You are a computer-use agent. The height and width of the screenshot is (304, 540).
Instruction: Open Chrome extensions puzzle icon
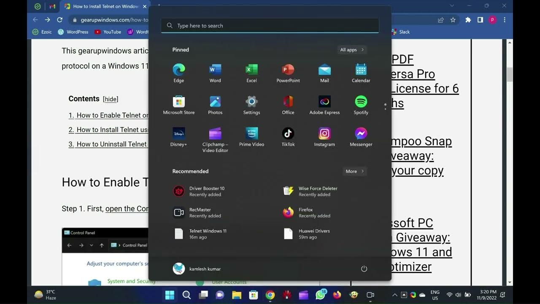click(x=468, y=20)
